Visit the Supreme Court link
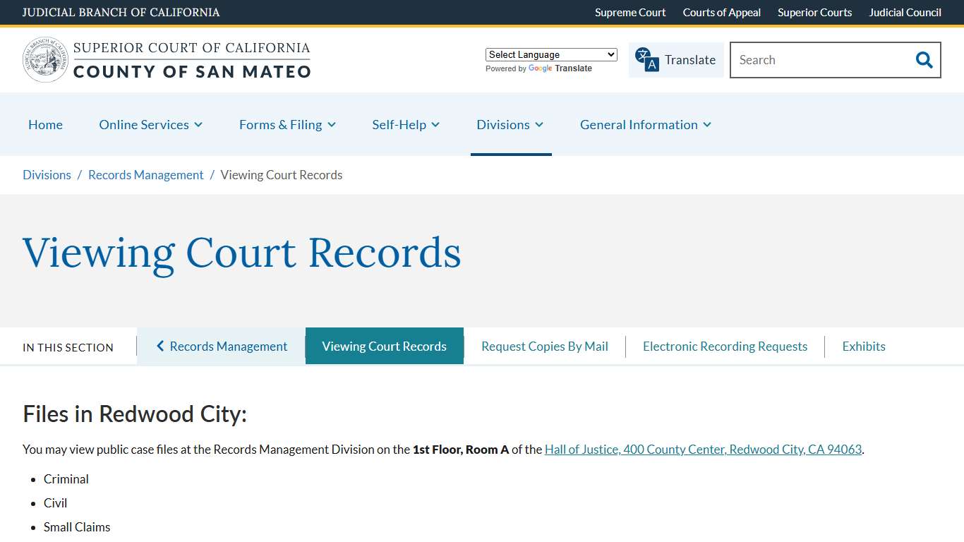 coord(630,12)
